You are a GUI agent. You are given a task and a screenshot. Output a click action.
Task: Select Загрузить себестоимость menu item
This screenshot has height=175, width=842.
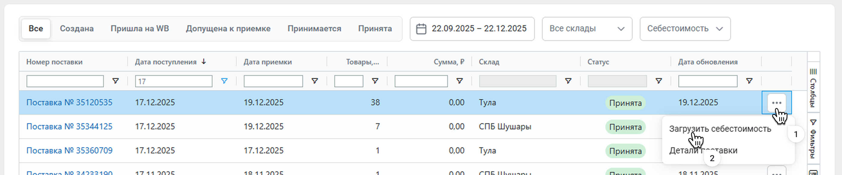[x=720, y=129]
